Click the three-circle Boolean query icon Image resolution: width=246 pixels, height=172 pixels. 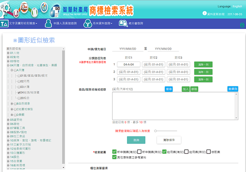[87, 24]
